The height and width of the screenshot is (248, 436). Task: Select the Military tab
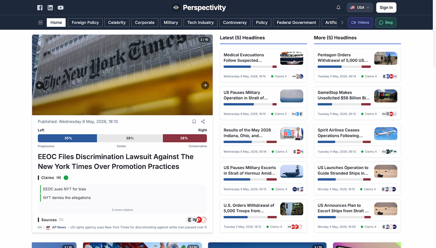(171, 22)
